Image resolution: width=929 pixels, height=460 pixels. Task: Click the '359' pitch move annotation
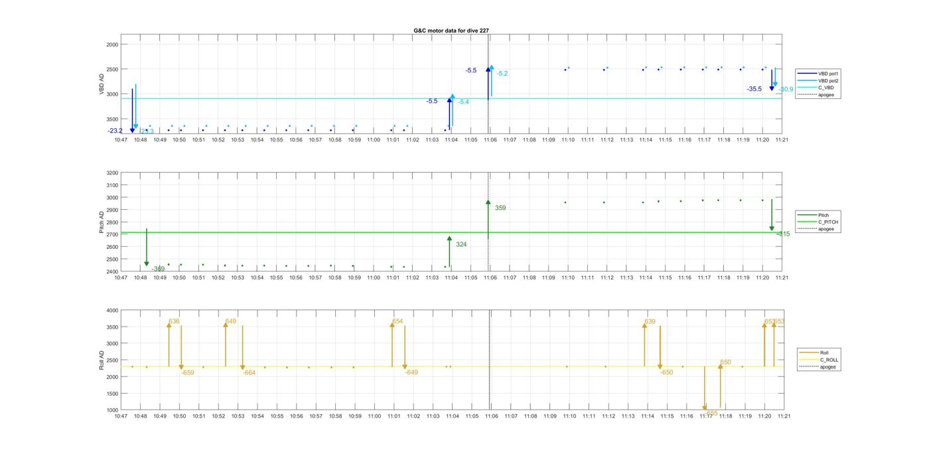pyautogui.click(x=500, y=208)
